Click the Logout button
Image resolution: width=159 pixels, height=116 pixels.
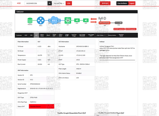132,3
